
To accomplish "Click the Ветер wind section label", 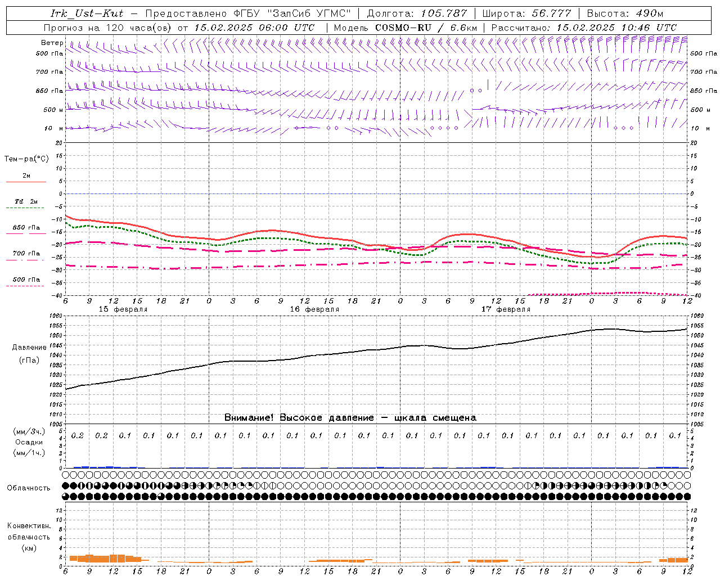I will pyautogui.click(x=52, y=43).
